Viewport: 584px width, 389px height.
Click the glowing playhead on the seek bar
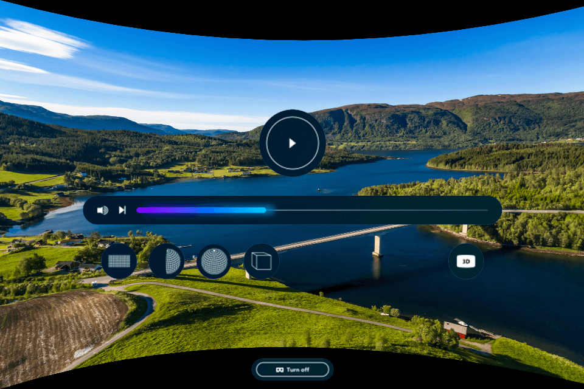click(x=265, y=210)
